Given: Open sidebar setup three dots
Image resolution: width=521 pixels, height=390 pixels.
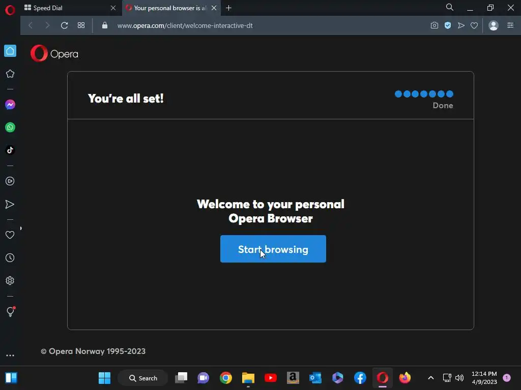Looking at the screenshot, I should (x=10, y=355).
